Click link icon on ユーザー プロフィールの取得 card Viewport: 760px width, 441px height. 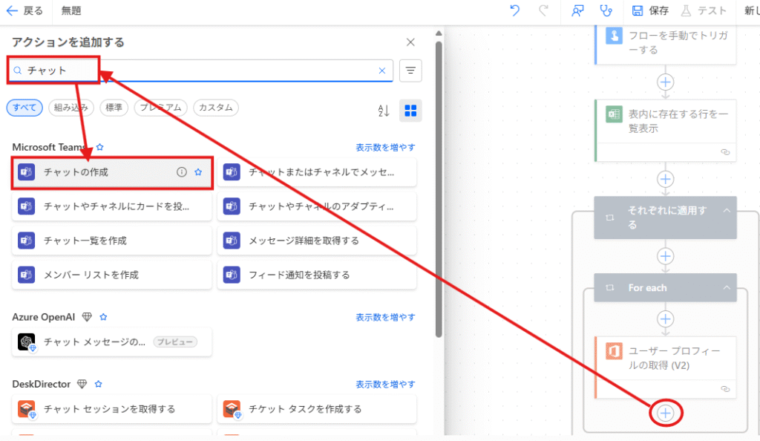(725, 389)
